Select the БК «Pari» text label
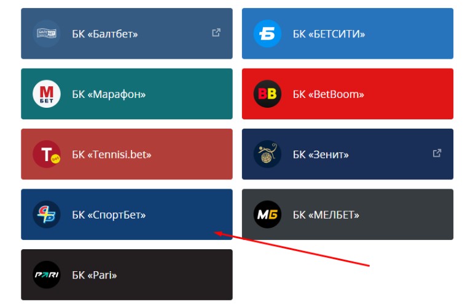This screenshot has width=465, height=308. tap(95, 275)
